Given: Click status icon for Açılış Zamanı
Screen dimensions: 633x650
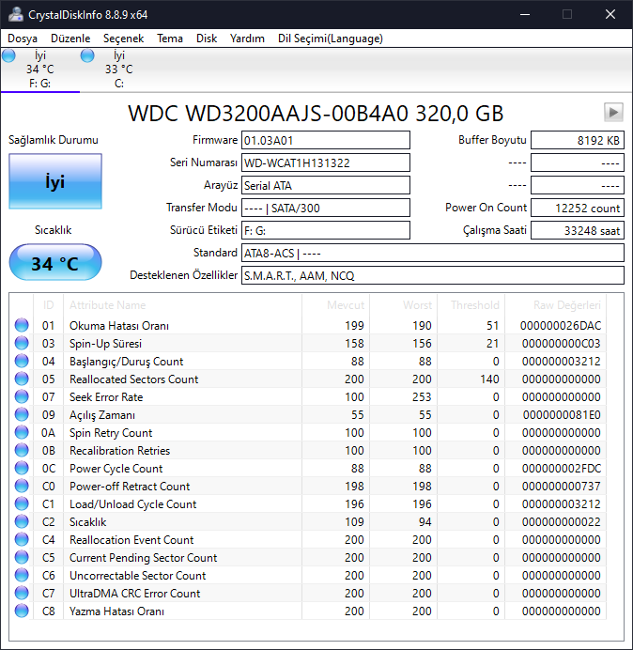Looking at the screenshot, I should [x=22, y=414].
